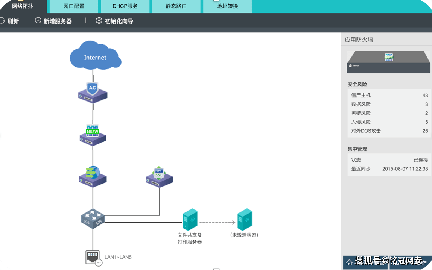432x270 pixels.
Task: Open the DHCP服务 tab
Action: 125,6
